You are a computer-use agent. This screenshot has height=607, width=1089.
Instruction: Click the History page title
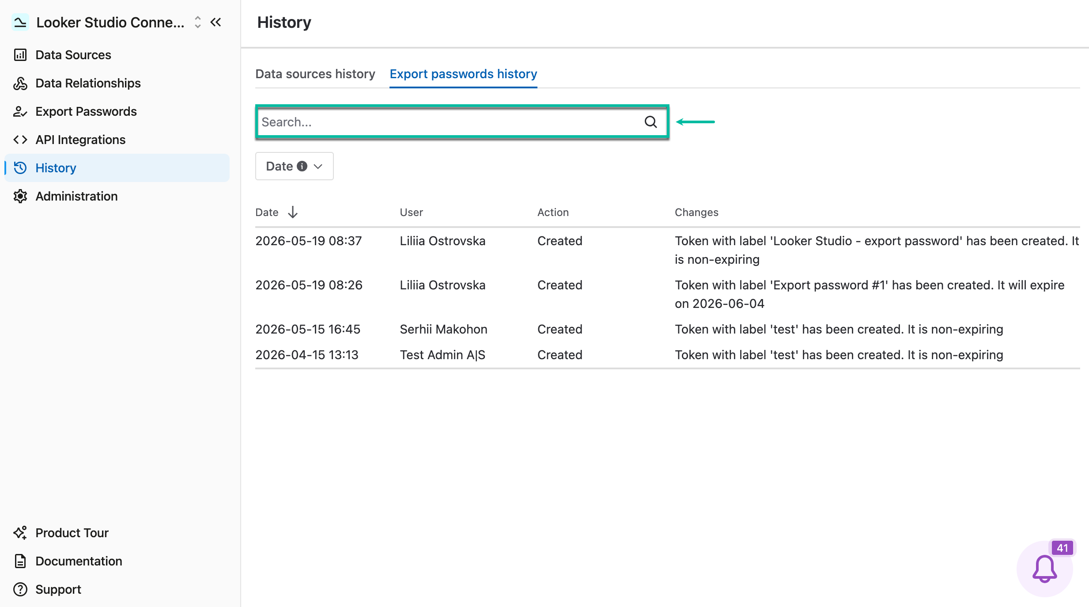click(284, 22)
